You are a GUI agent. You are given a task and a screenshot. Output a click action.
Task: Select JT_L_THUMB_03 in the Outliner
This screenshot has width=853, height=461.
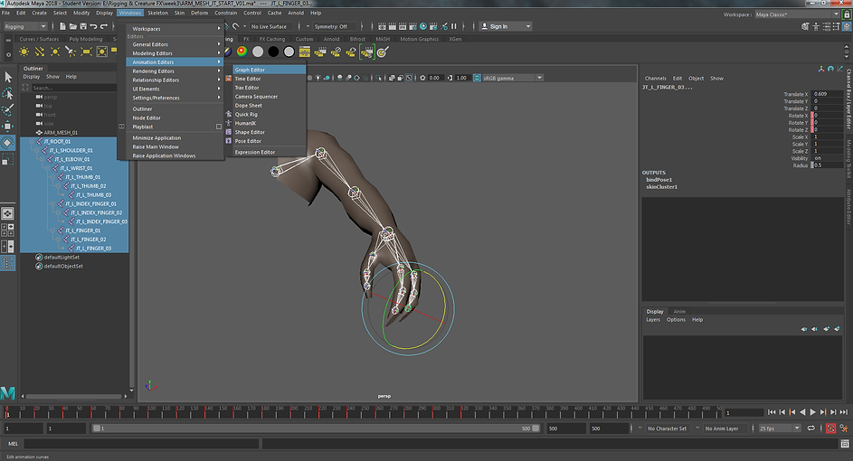93,194
